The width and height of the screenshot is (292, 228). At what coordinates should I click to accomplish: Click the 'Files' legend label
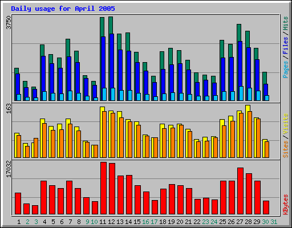tap(286, 45)
